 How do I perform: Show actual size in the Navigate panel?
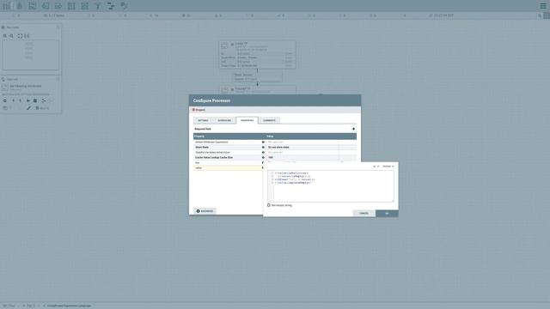click(27, 36)
